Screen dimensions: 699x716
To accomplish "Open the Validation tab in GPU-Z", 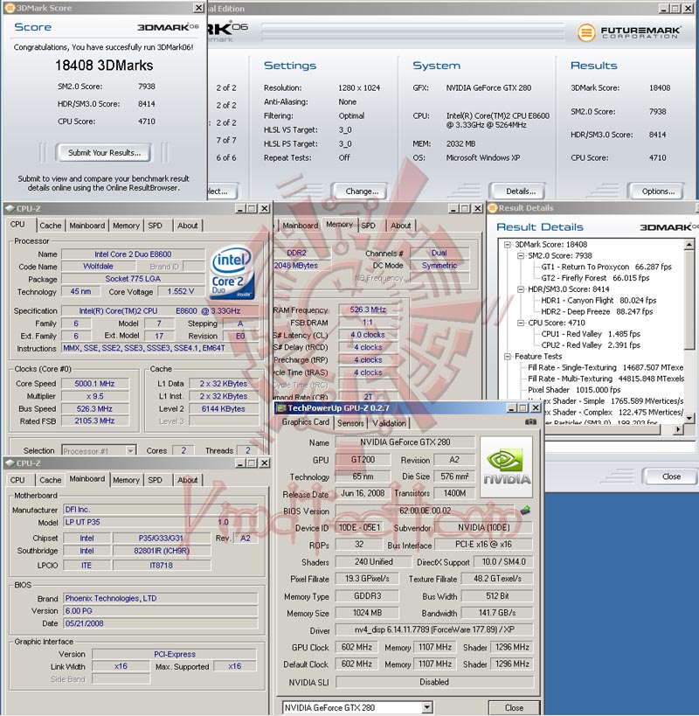I will coord(389,423).
